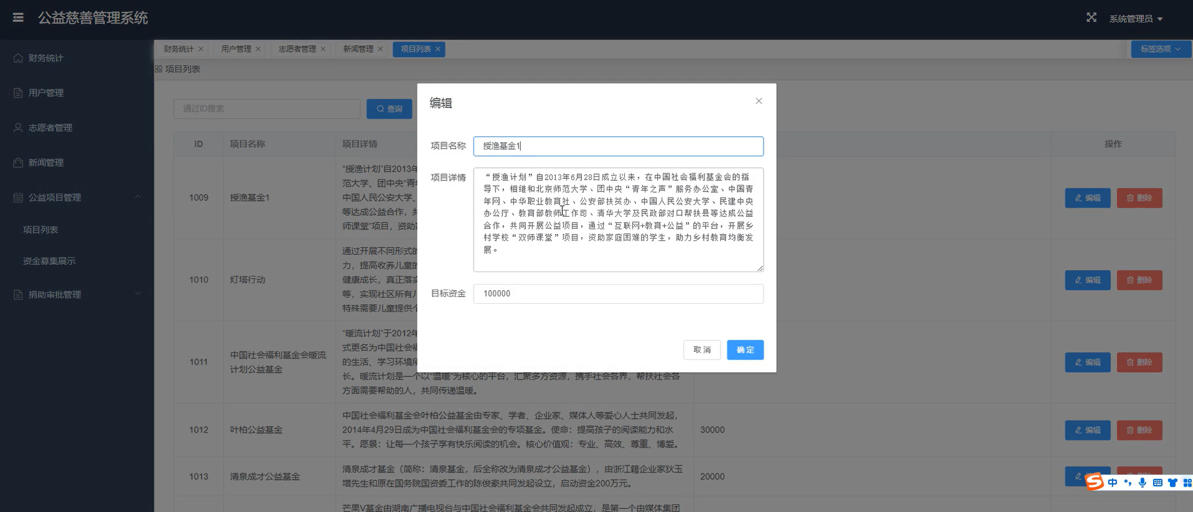Screen dimensions: 1193x512
Task: Click the 项目名称 input field
Action: click(618, 146)
